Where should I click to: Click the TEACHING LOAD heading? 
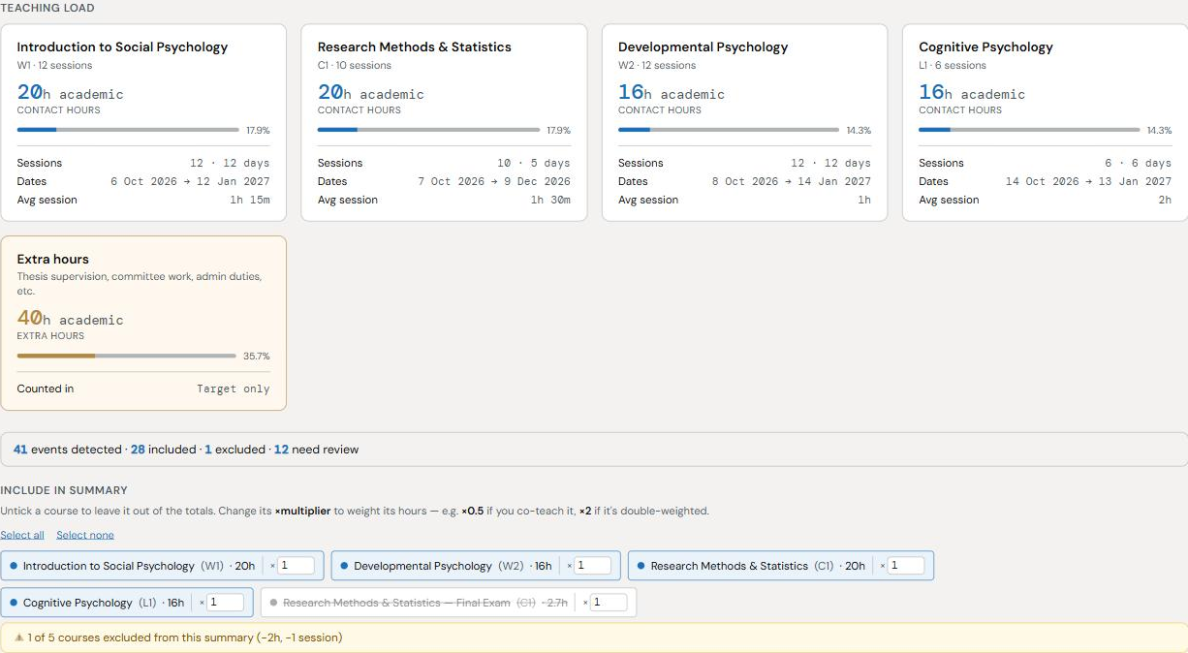tap(47, 8)
